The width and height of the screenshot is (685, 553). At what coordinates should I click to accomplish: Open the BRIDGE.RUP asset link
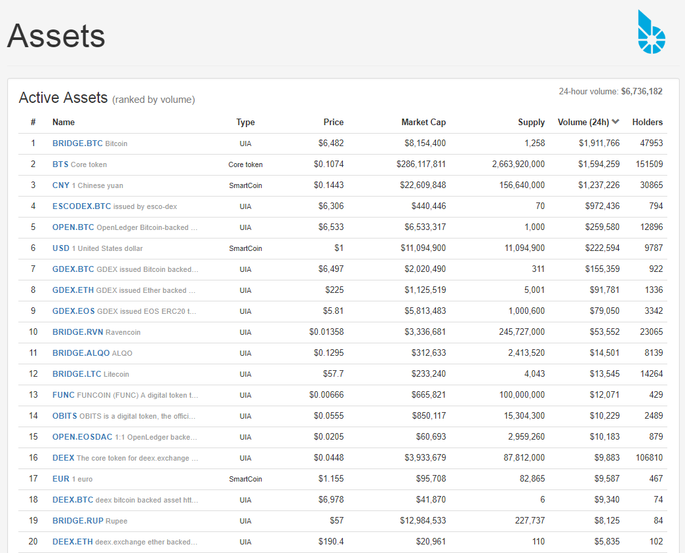pyautogui.click(x=78, y=521)
